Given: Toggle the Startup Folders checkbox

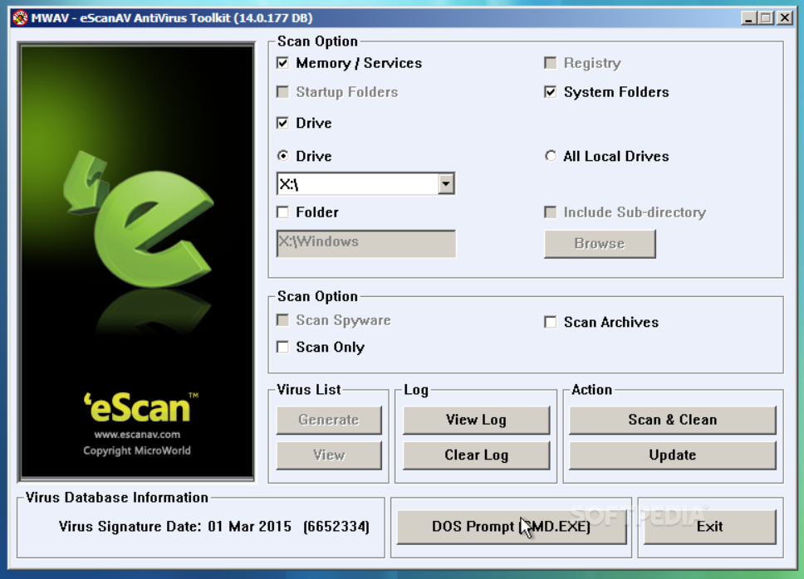Looking at the screenshot, I should pos(282,92).
